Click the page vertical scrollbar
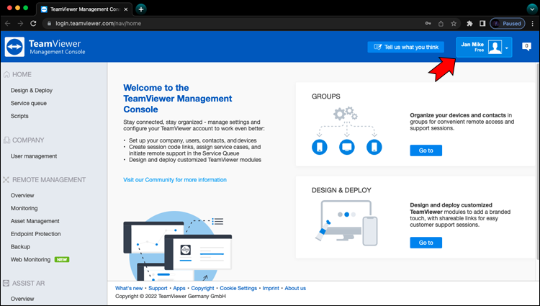 [538, 161]
